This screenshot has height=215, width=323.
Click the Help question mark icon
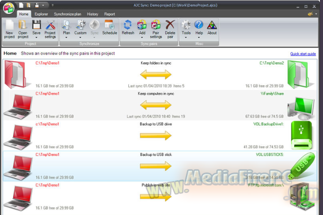(x=199, y=25)
